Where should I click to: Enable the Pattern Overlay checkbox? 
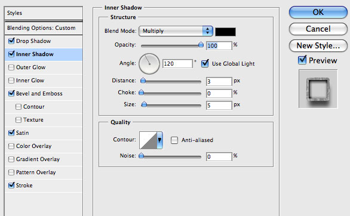click(x=11, y=172)
